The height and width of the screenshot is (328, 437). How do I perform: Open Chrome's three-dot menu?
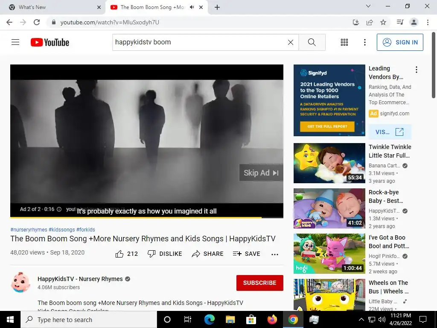click(x=428, y=22)
